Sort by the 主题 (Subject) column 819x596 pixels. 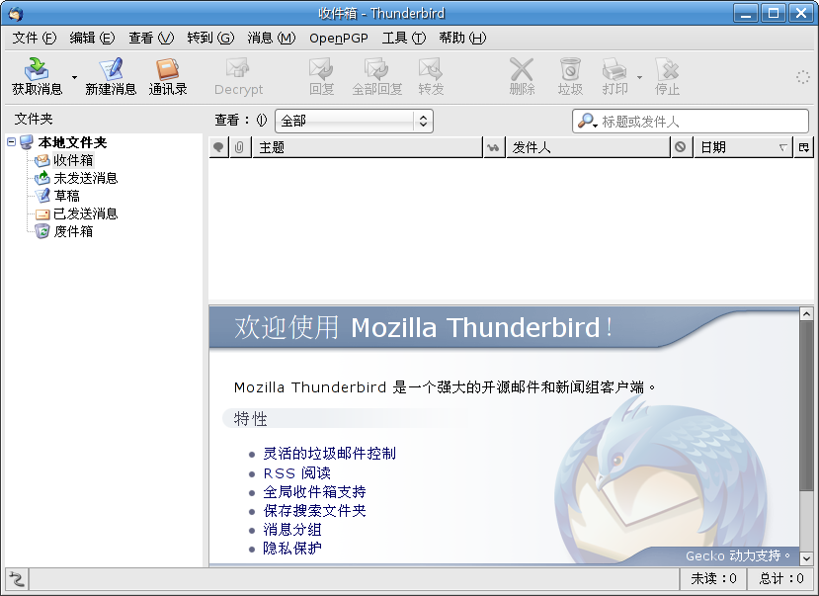(368, 147)
